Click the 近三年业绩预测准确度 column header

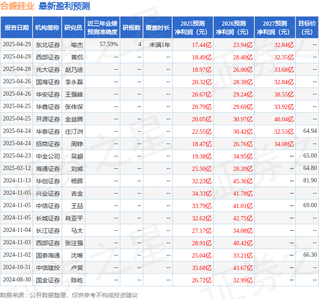(x=102, y=28)
